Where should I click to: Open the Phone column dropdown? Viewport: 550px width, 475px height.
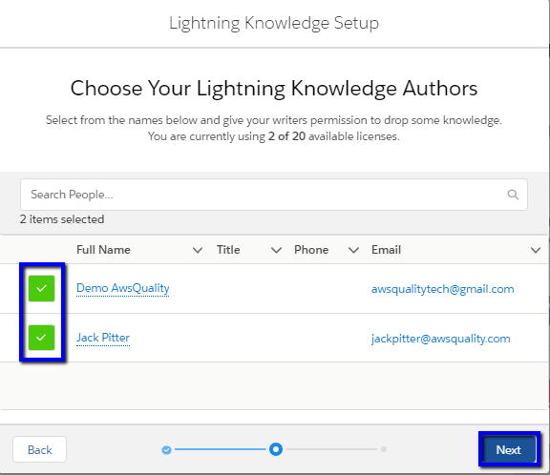(x=353, y=250)
